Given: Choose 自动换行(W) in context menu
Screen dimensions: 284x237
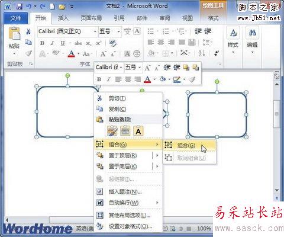Looking at the screenshot, I should coord(128,203).
